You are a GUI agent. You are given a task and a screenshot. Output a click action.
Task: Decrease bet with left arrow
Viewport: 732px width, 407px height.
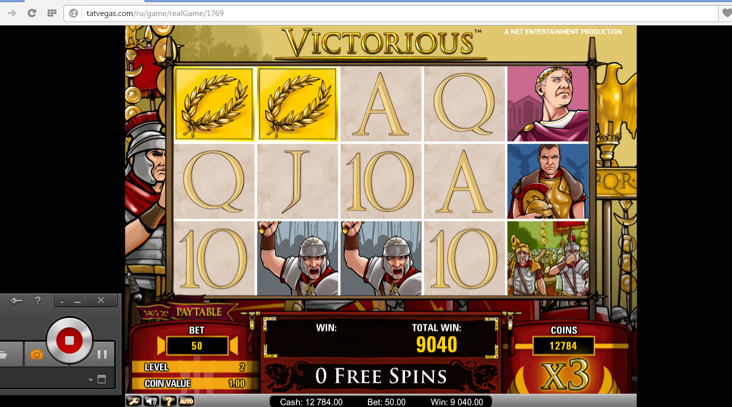[x=161, y=345]
